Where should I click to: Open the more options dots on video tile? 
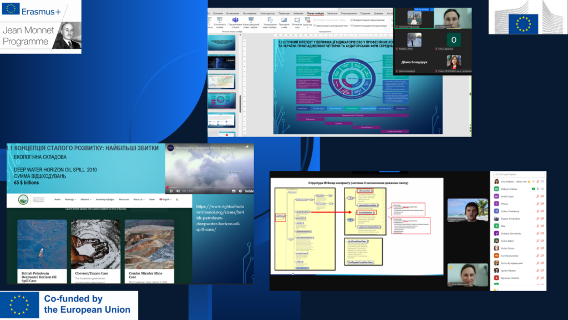click(x=432, y=9)
